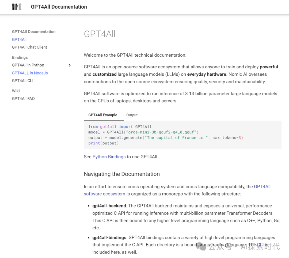Image resolution: width=289 pixels, height=258 pixels.
Task: Click the Nomic logo in header
Action: pyautogui.click(x=17, y=7)
